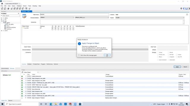
Task: Open the object inspector toolbar icon
Action: [x=8, y=9]
